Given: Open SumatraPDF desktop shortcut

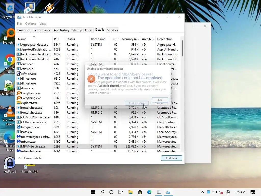Looking at the screenshot, I should pyautogui.click(x=30, y=168).
